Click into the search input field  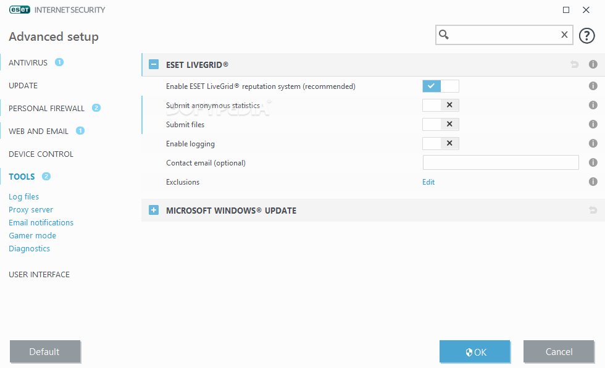tap(505, 35)
